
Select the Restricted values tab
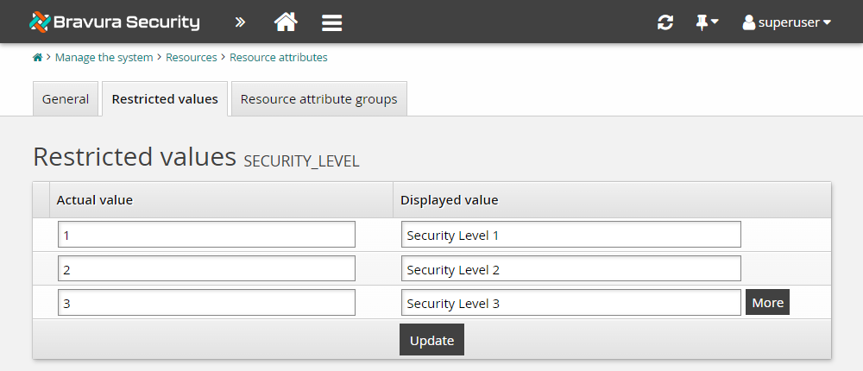[x=165, y=99]
